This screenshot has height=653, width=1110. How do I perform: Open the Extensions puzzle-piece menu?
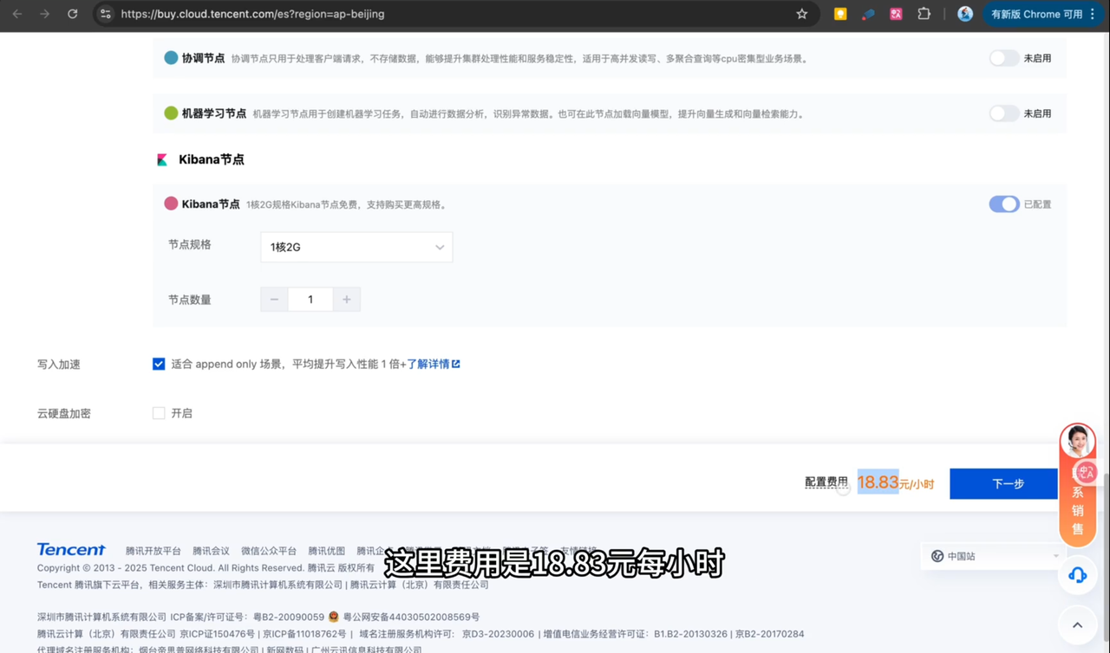tap(924, 14)
